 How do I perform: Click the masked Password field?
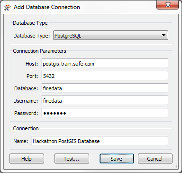[x=105, y=113]
